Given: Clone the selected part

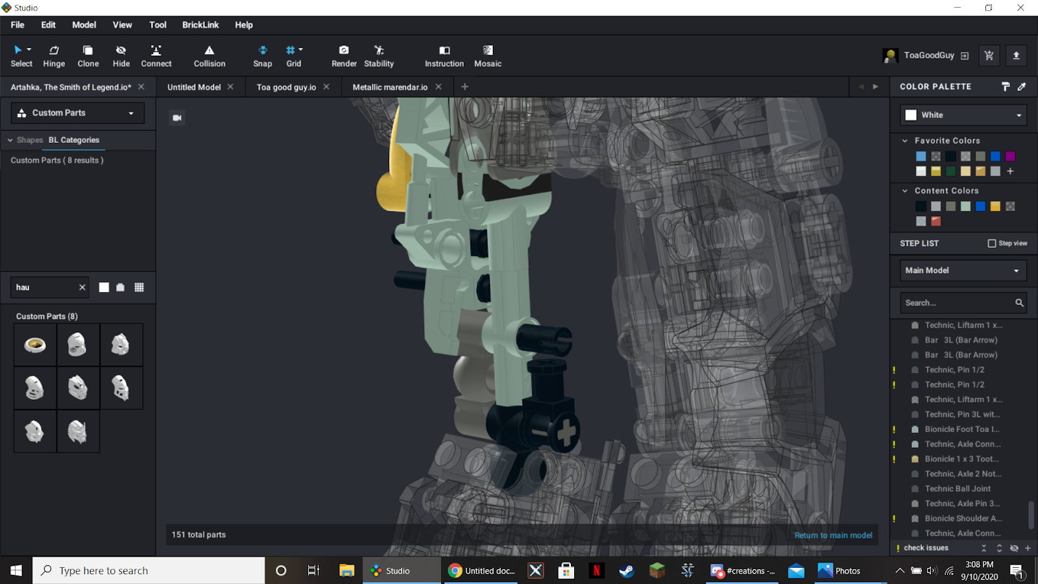Looking at the screenshot, I should pyautogui.click(x=88, y=56).
